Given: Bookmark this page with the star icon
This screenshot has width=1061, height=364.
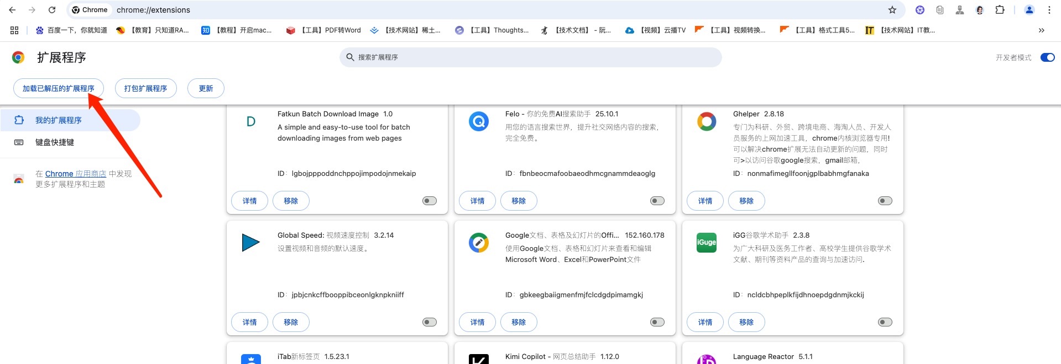Looking at the screenshot, I should point(892,10).
